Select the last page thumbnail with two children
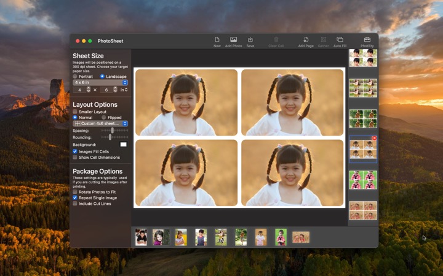This screenshot has height=276, width=443. pos(363,210)
